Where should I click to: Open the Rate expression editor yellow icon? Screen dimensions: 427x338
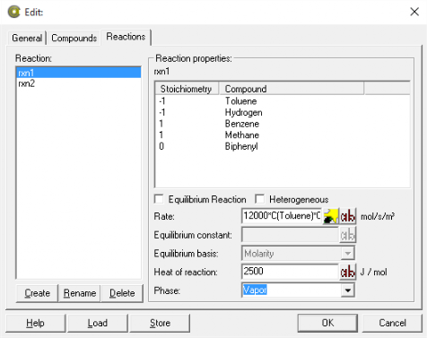point(330,216)
